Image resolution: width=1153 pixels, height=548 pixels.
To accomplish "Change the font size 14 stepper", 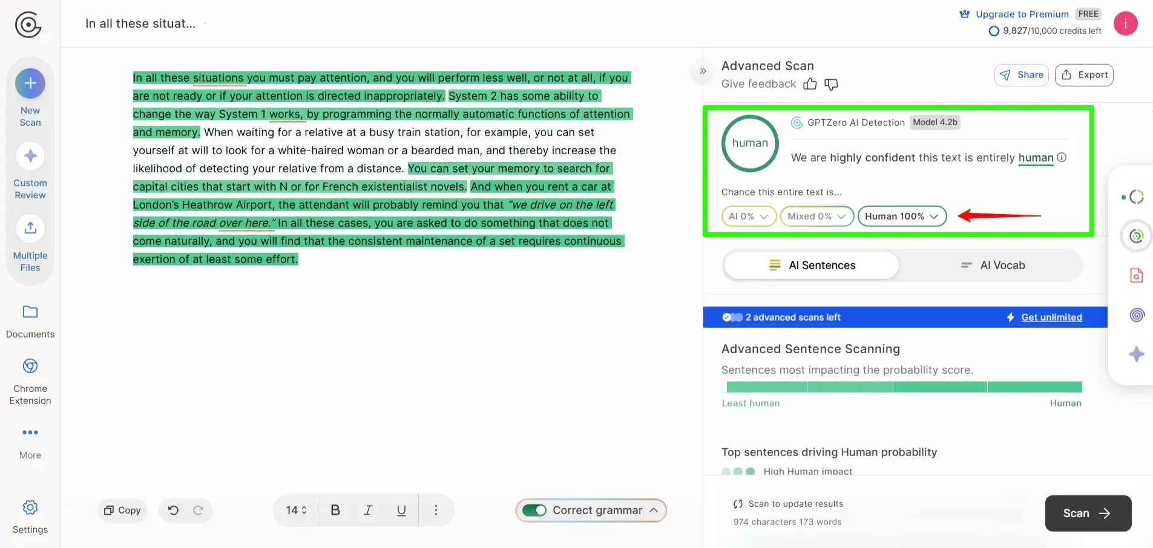I will click(296, 510).
